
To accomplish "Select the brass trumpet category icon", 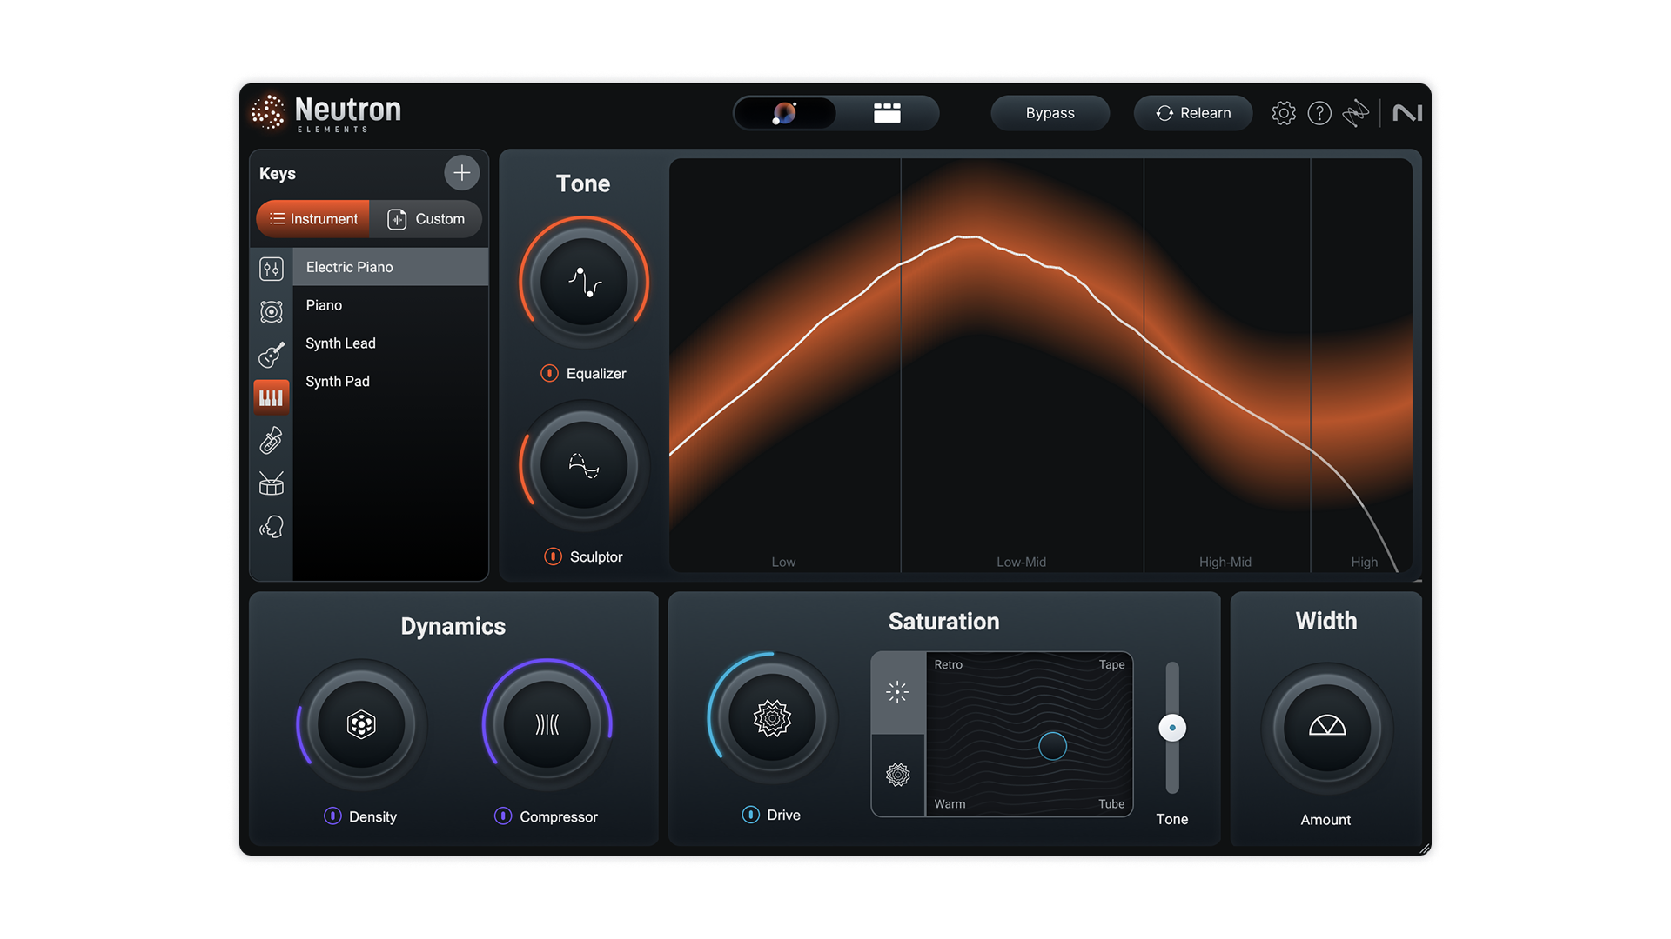I will pos(272,441).
